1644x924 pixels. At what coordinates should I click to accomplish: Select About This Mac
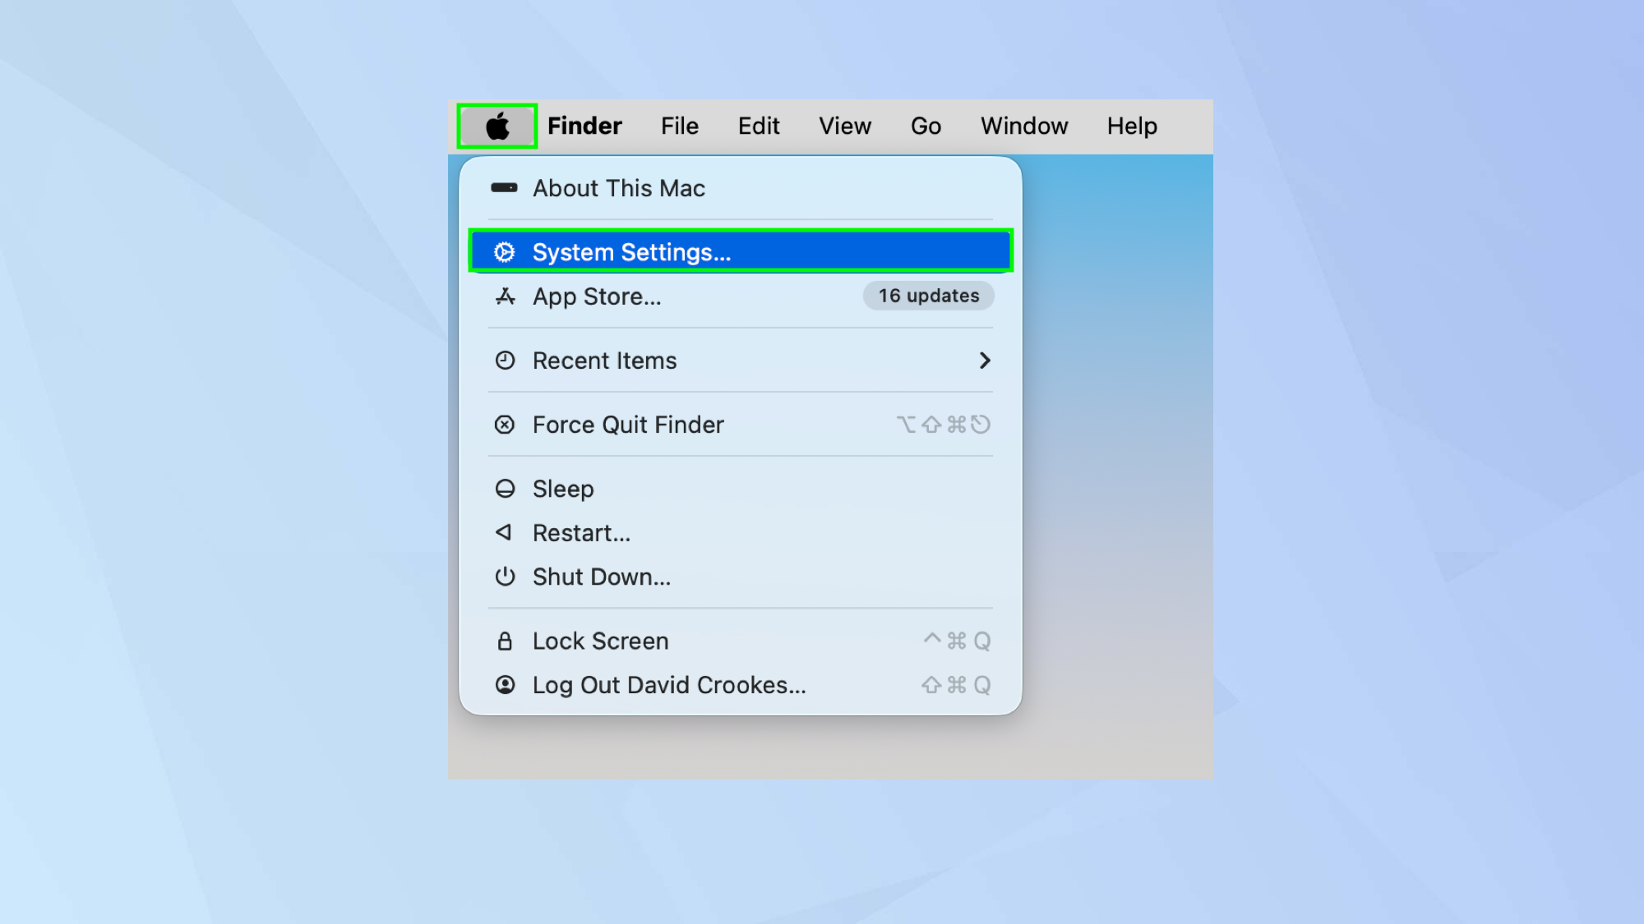[618, 188]
